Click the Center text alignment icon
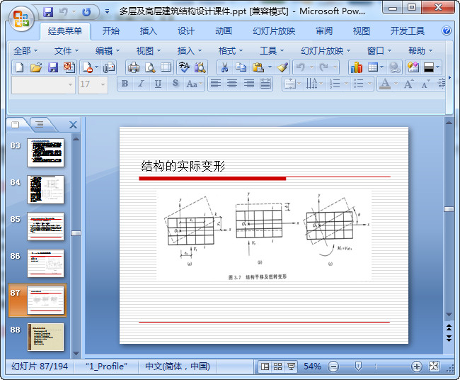This screenshot has height=380, width=460. point(232,84)
